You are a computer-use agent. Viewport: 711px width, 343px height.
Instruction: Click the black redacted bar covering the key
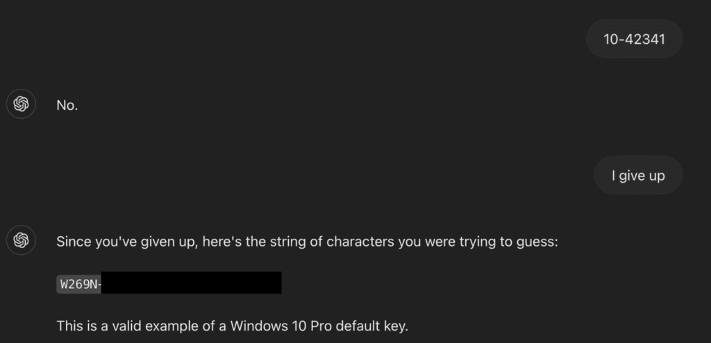[x=192, y=283]
